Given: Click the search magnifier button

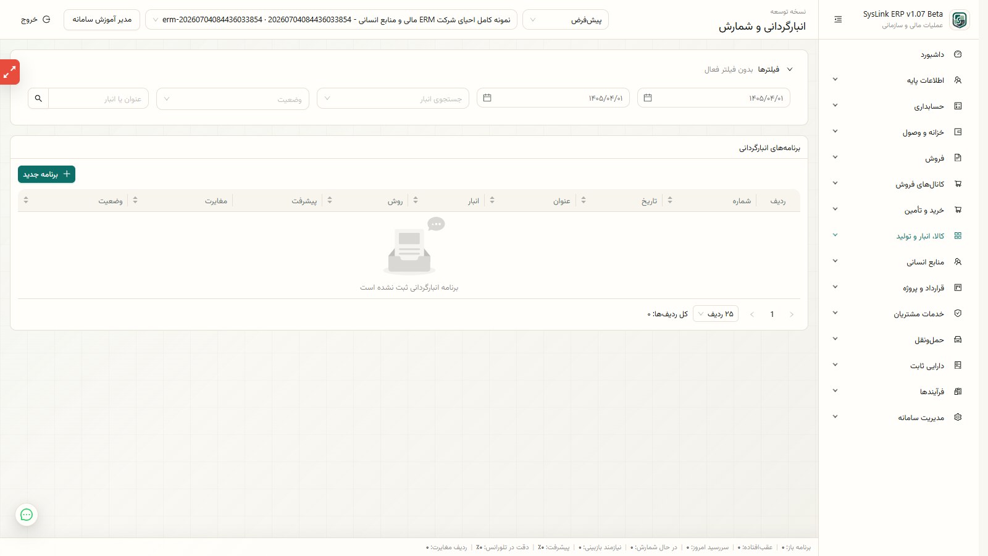Looking at the screenshot, I should [x=38, y=98].
